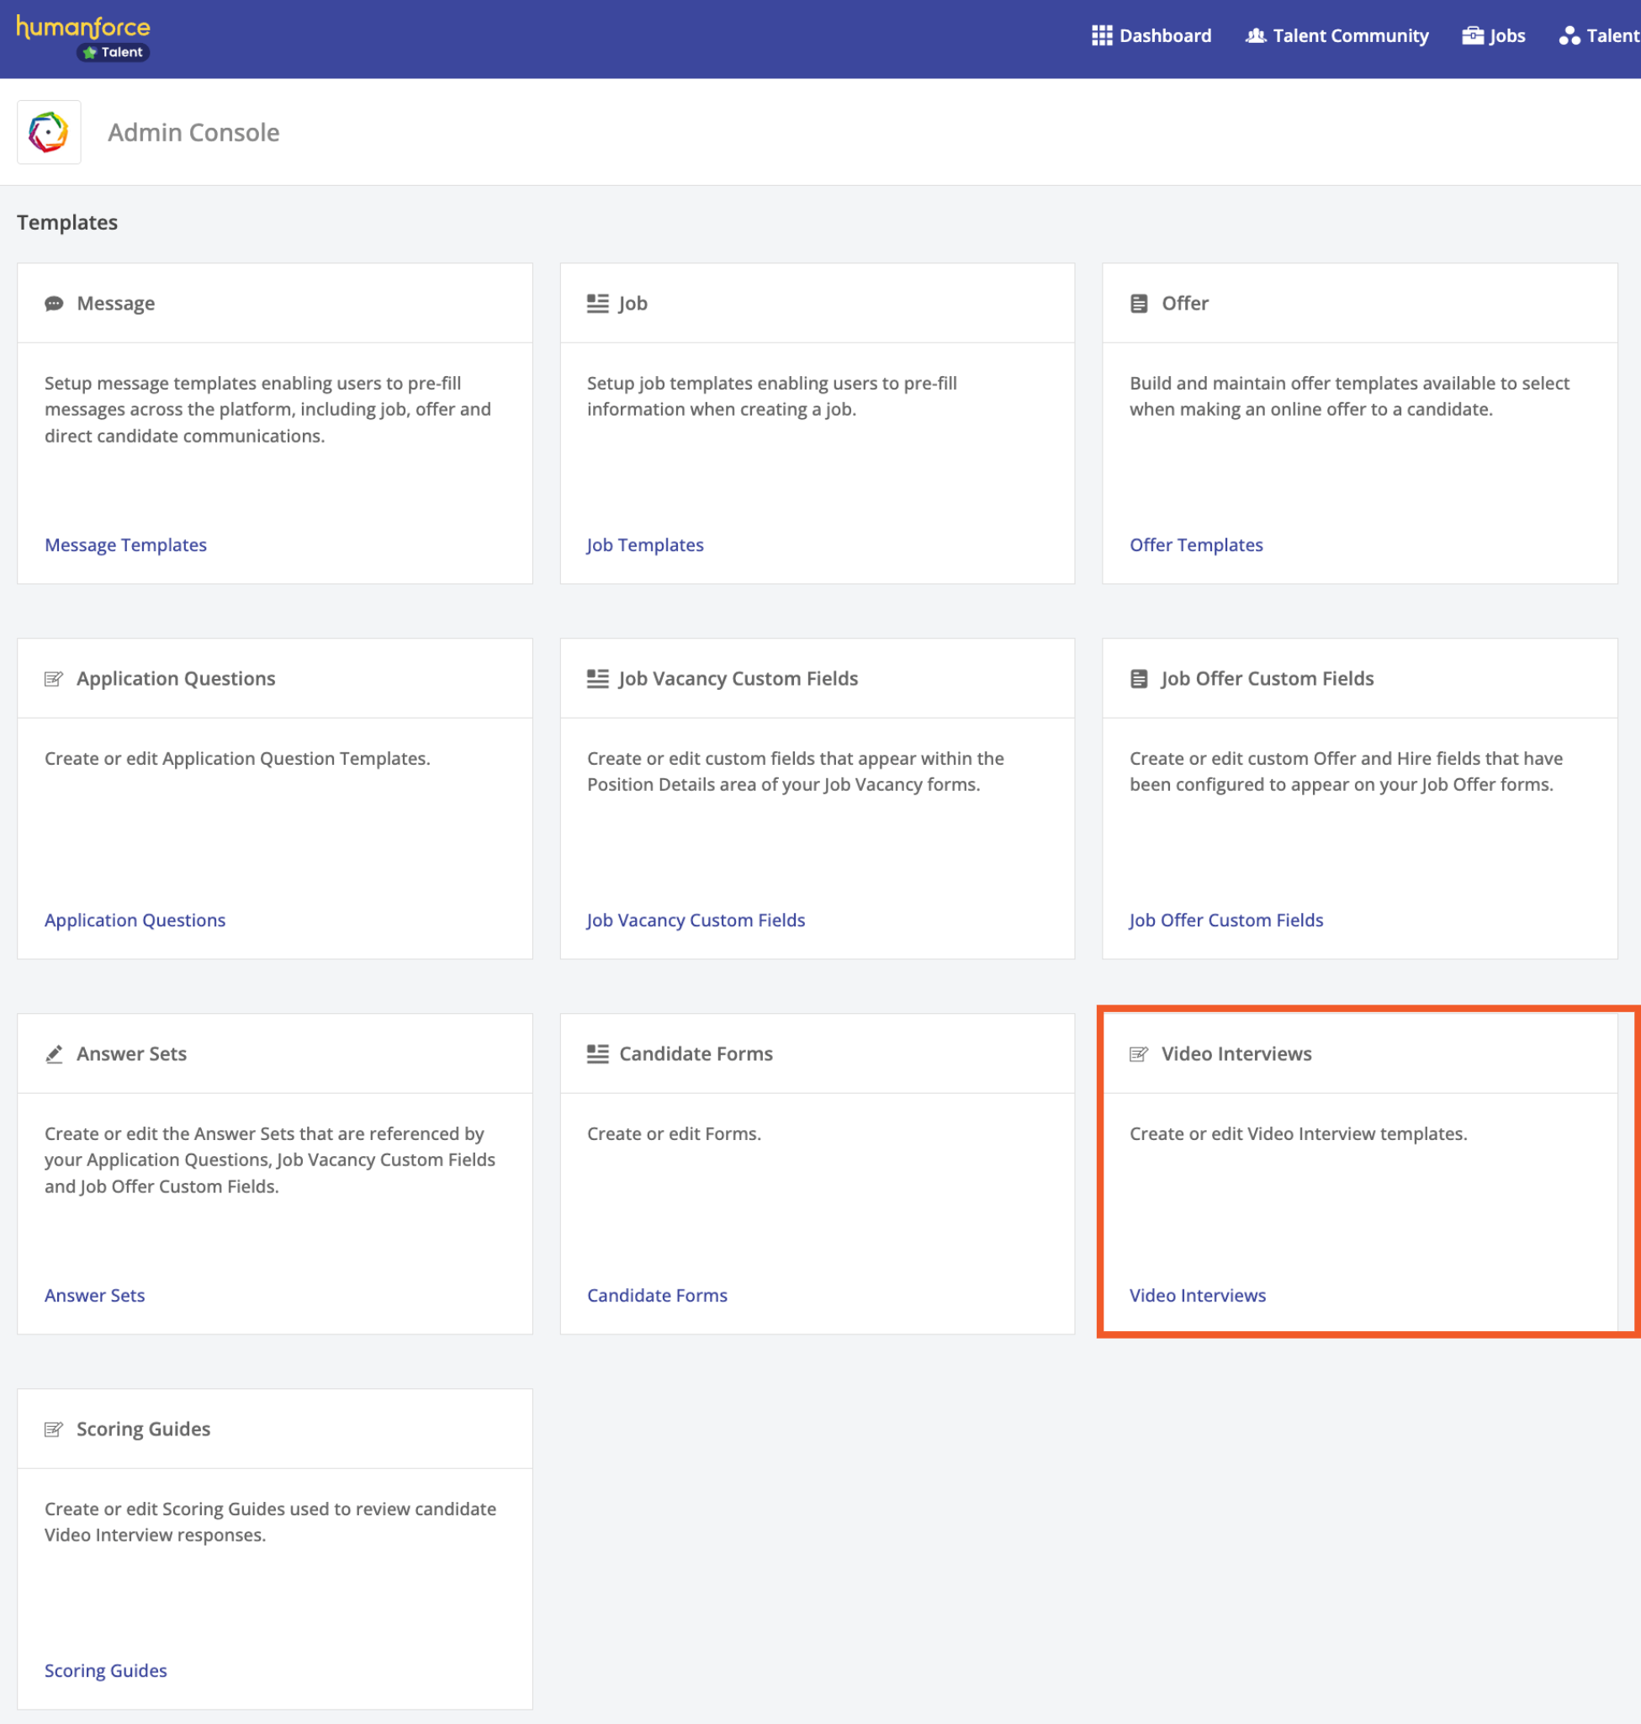
Task: Click the Candidate Forms card heading text
Action: [x=696, y=1054]
